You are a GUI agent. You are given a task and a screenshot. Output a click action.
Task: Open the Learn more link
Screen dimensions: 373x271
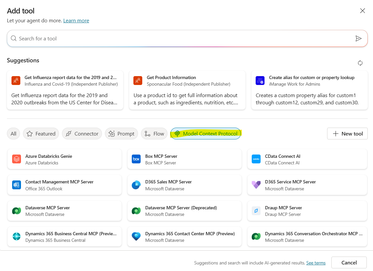76,21
